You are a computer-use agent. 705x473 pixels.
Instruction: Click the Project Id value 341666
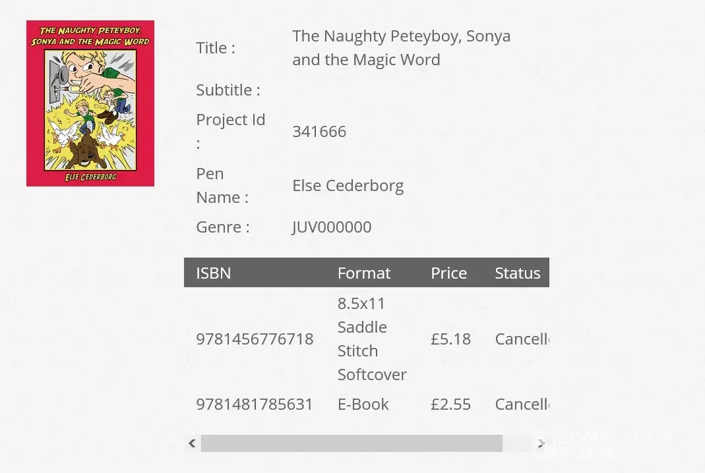click(319, 131)
